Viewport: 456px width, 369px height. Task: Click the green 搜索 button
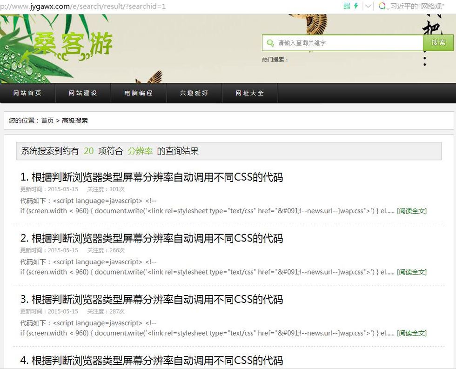(x=438, y=43)
